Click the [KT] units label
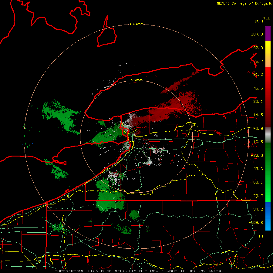The image size is (273, 273). click(x=259, y=21)
